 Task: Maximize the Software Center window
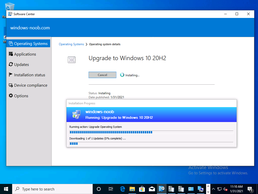[x=237, y=14]
